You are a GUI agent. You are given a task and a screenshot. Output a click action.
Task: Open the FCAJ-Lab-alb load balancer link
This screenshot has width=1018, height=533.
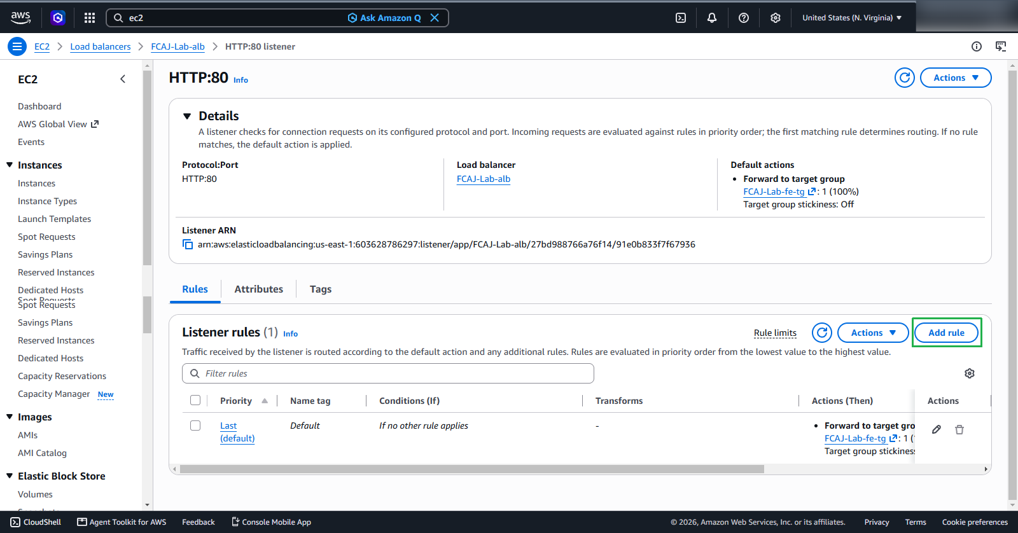tap(484, 179)
